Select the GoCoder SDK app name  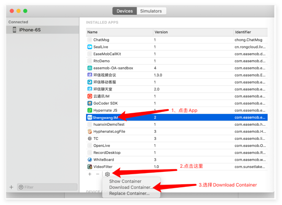point(106,103)
